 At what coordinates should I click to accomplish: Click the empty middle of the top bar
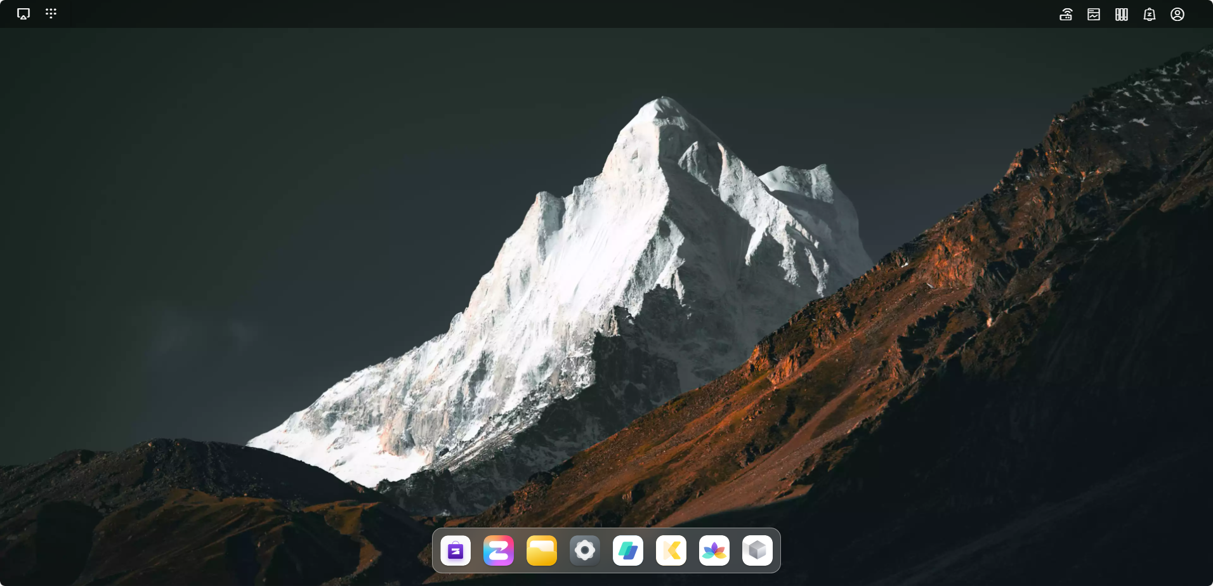(x=571, y=14)
